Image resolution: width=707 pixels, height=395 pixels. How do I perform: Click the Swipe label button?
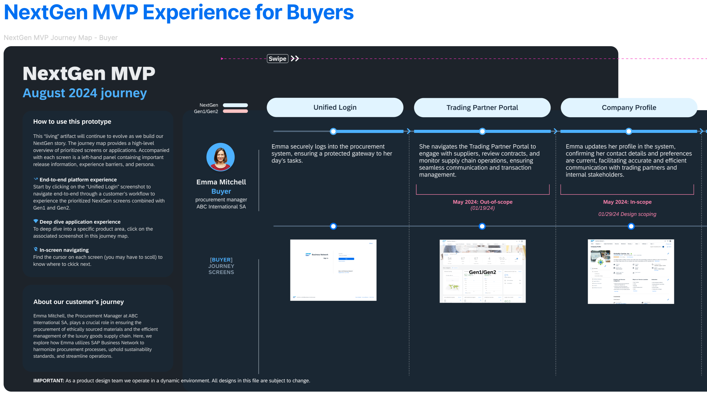pyautogui.click(x=277, y=58)
